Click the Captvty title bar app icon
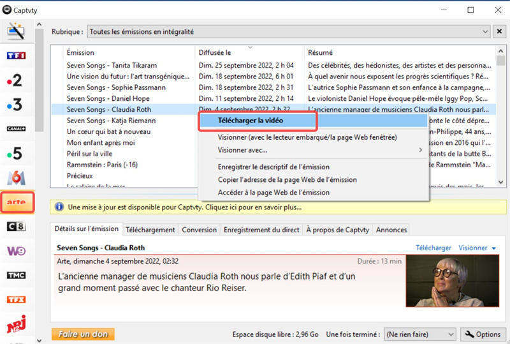The width and height of the screenshot is (510, 344). tap(6, 10)
